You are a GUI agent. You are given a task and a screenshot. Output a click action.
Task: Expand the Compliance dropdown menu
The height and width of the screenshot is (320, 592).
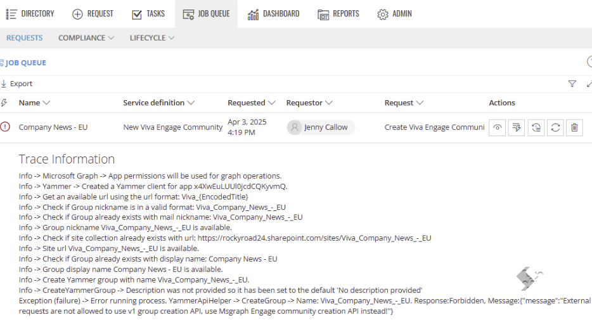pyautogui.click(x=86, y=38)
